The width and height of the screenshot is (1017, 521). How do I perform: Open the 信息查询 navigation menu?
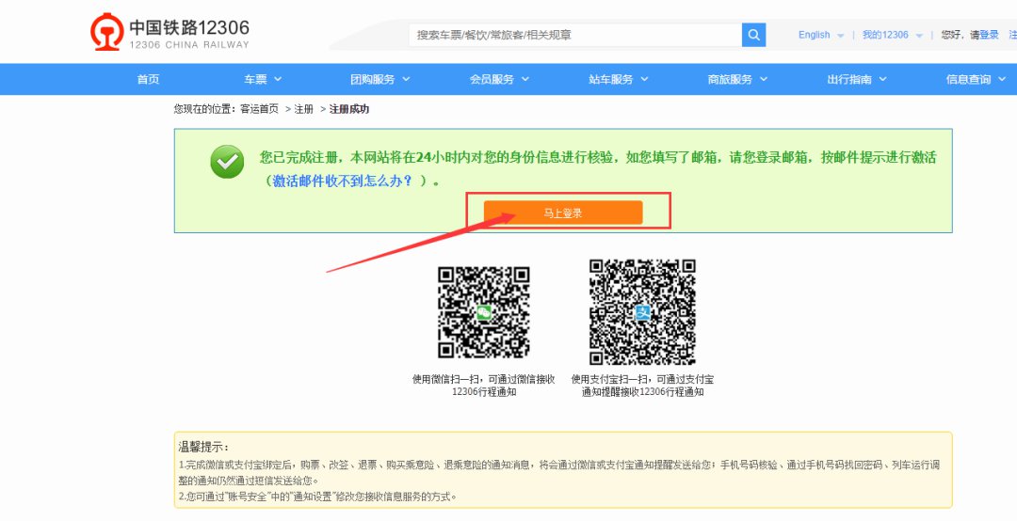coord(968,79)
